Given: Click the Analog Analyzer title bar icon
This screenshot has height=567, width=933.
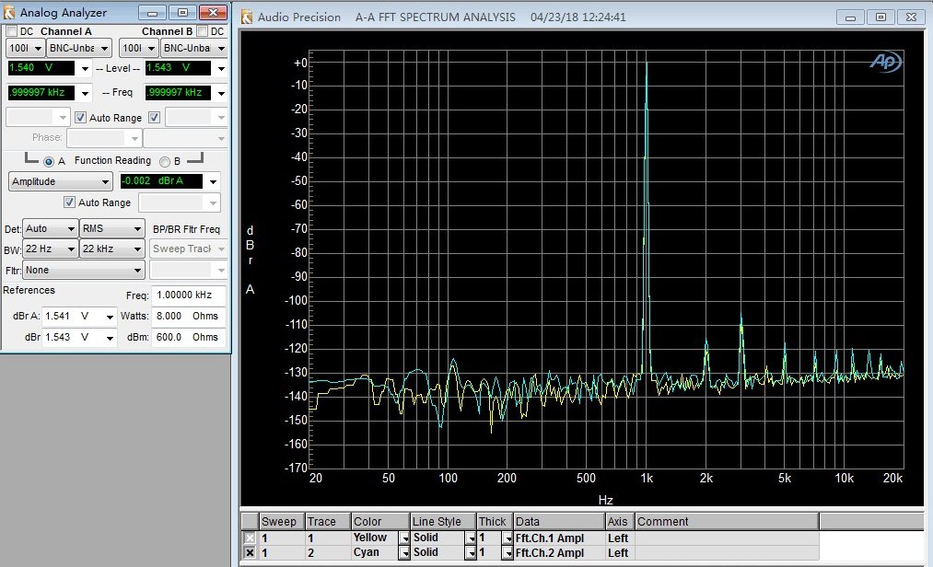Looking at the screenshot, I should point(9,13).
